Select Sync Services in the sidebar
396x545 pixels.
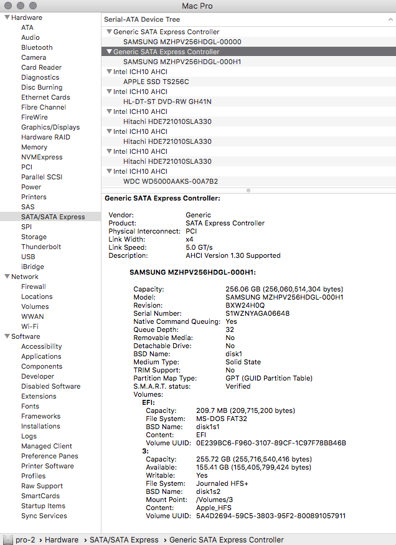[44, 516]
